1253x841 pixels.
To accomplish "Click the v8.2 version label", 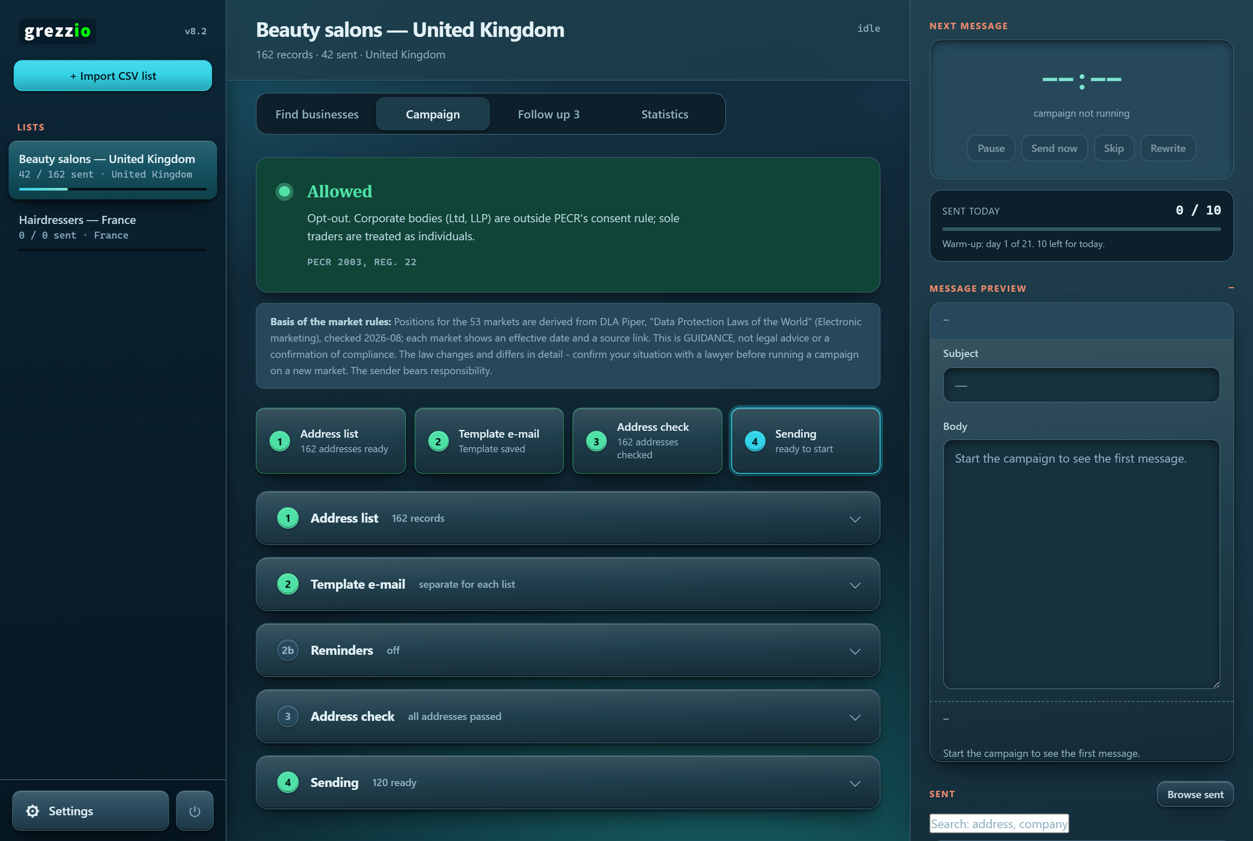I will tap(196, 31).
